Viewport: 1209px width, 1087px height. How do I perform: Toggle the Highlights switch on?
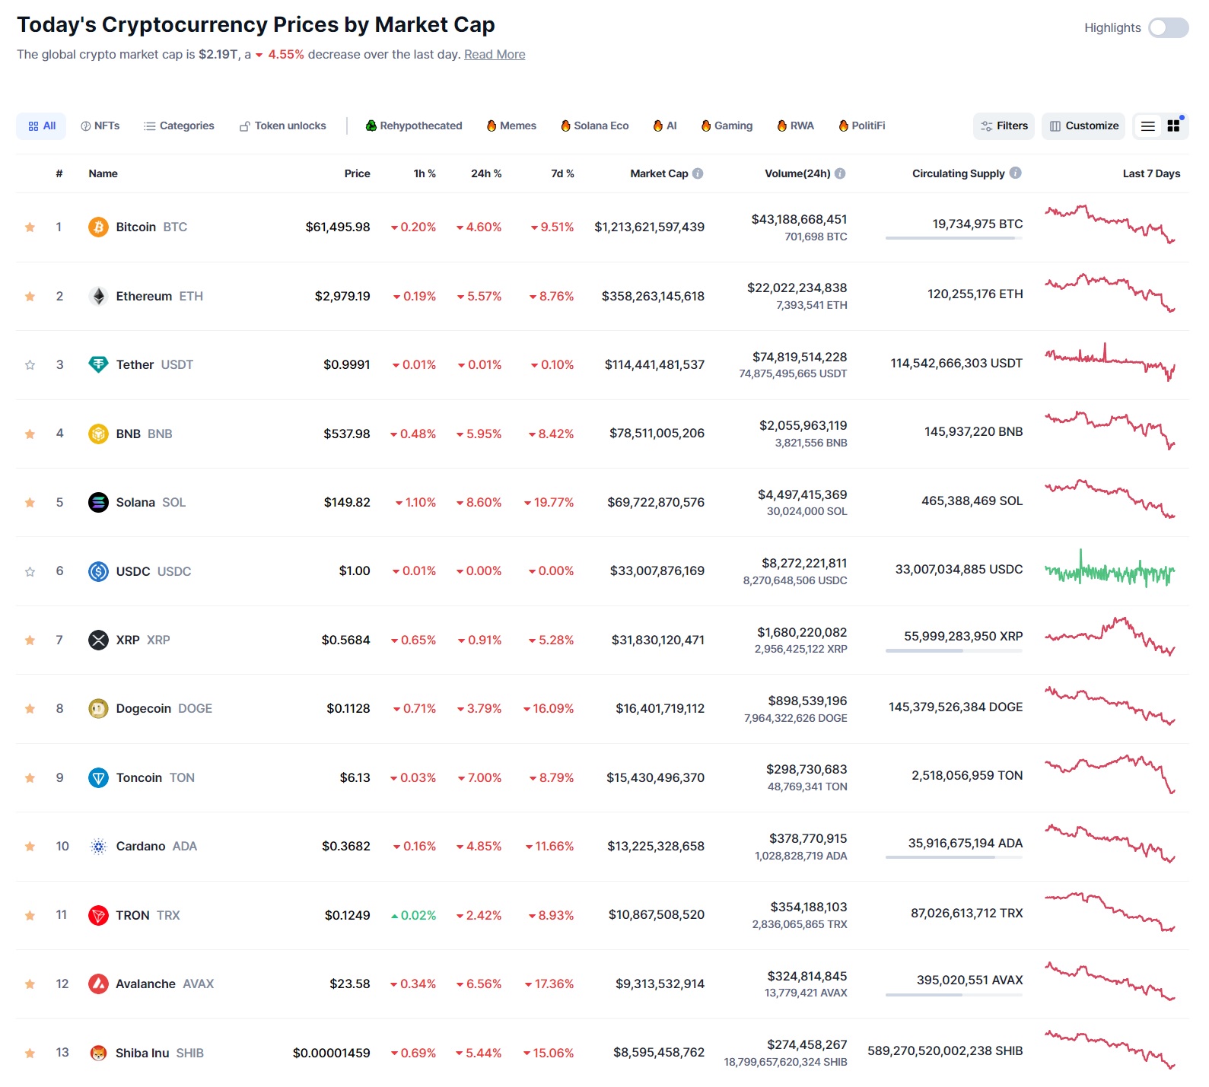[1169, 28]
